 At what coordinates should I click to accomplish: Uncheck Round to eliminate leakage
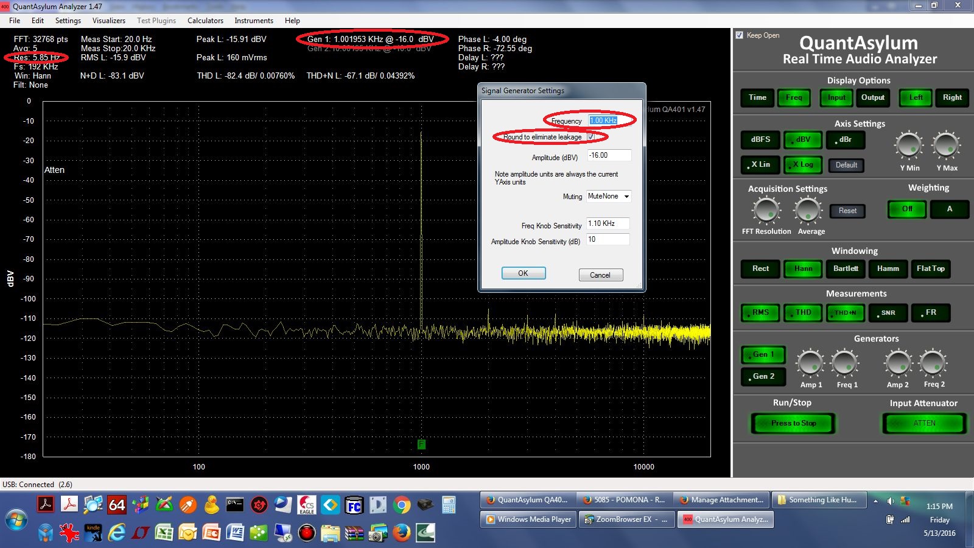(591, 137)
